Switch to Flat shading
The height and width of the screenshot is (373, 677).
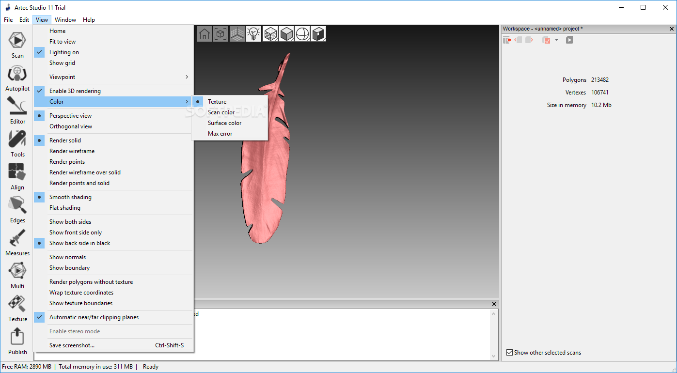[113, 208]
